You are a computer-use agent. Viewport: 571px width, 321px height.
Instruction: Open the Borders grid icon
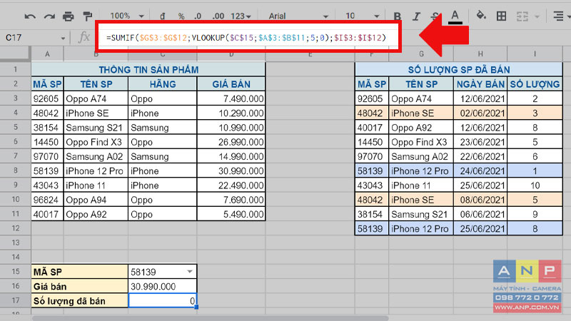click(502, 16)
